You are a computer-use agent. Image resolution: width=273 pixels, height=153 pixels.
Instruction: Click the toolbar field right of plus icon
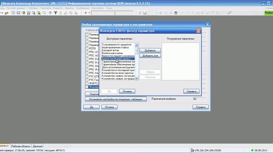(x=103, y=13)
